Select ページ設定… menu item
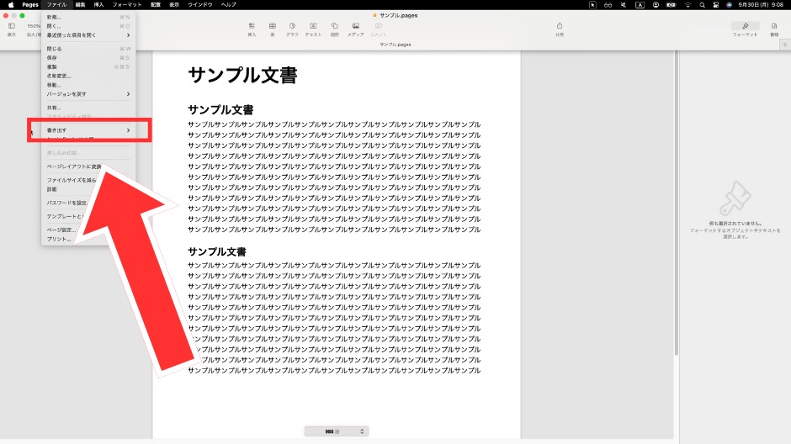This screenshot has height=444, width=791. [61, 230]
